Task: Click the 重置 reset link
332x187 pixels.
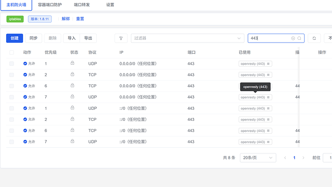Action: (80, 19)
